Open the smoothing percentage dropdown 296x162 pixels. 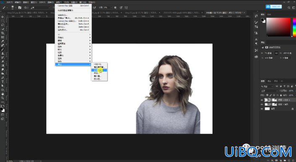(x=111, y=8)
